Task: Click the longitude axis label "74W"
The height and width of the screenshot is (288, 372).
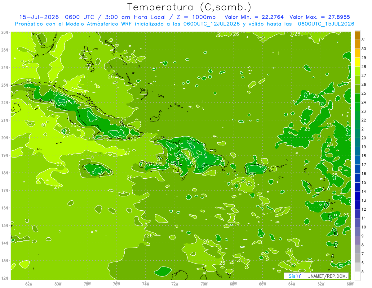Action: coord(145,284)
